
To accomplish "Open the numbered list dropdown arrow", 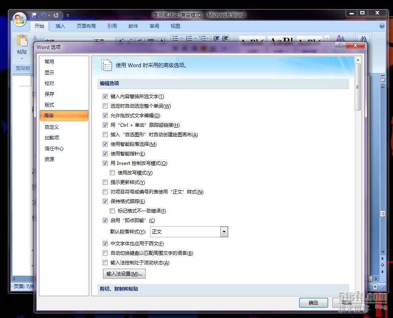I will 195,38.
